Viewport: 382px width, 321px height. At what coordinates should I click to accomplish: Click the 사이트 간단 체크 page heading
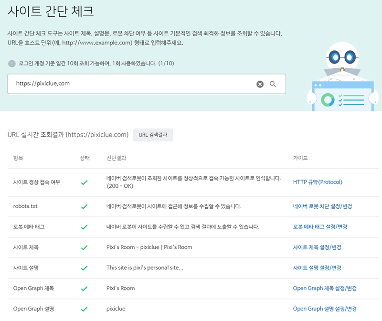point(51,11)
